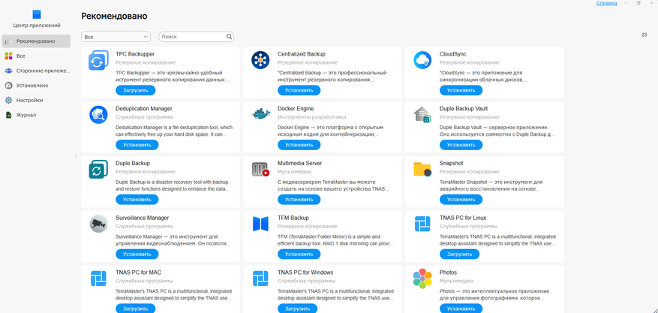Open Настройки in the sidebar
This screenshot has height=313, width=658.
(x=36, y=101)
